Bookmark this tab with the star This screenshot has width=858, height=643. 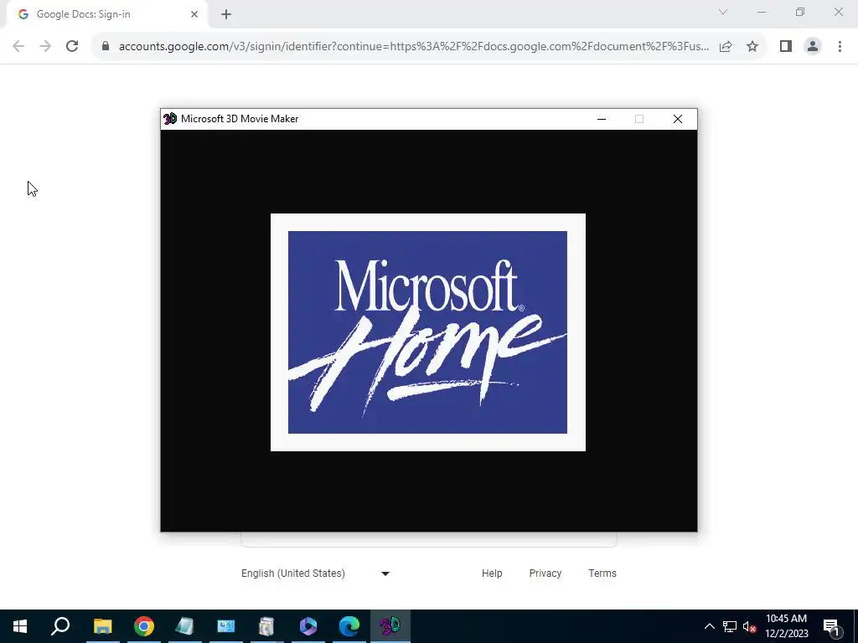(752, 46)
